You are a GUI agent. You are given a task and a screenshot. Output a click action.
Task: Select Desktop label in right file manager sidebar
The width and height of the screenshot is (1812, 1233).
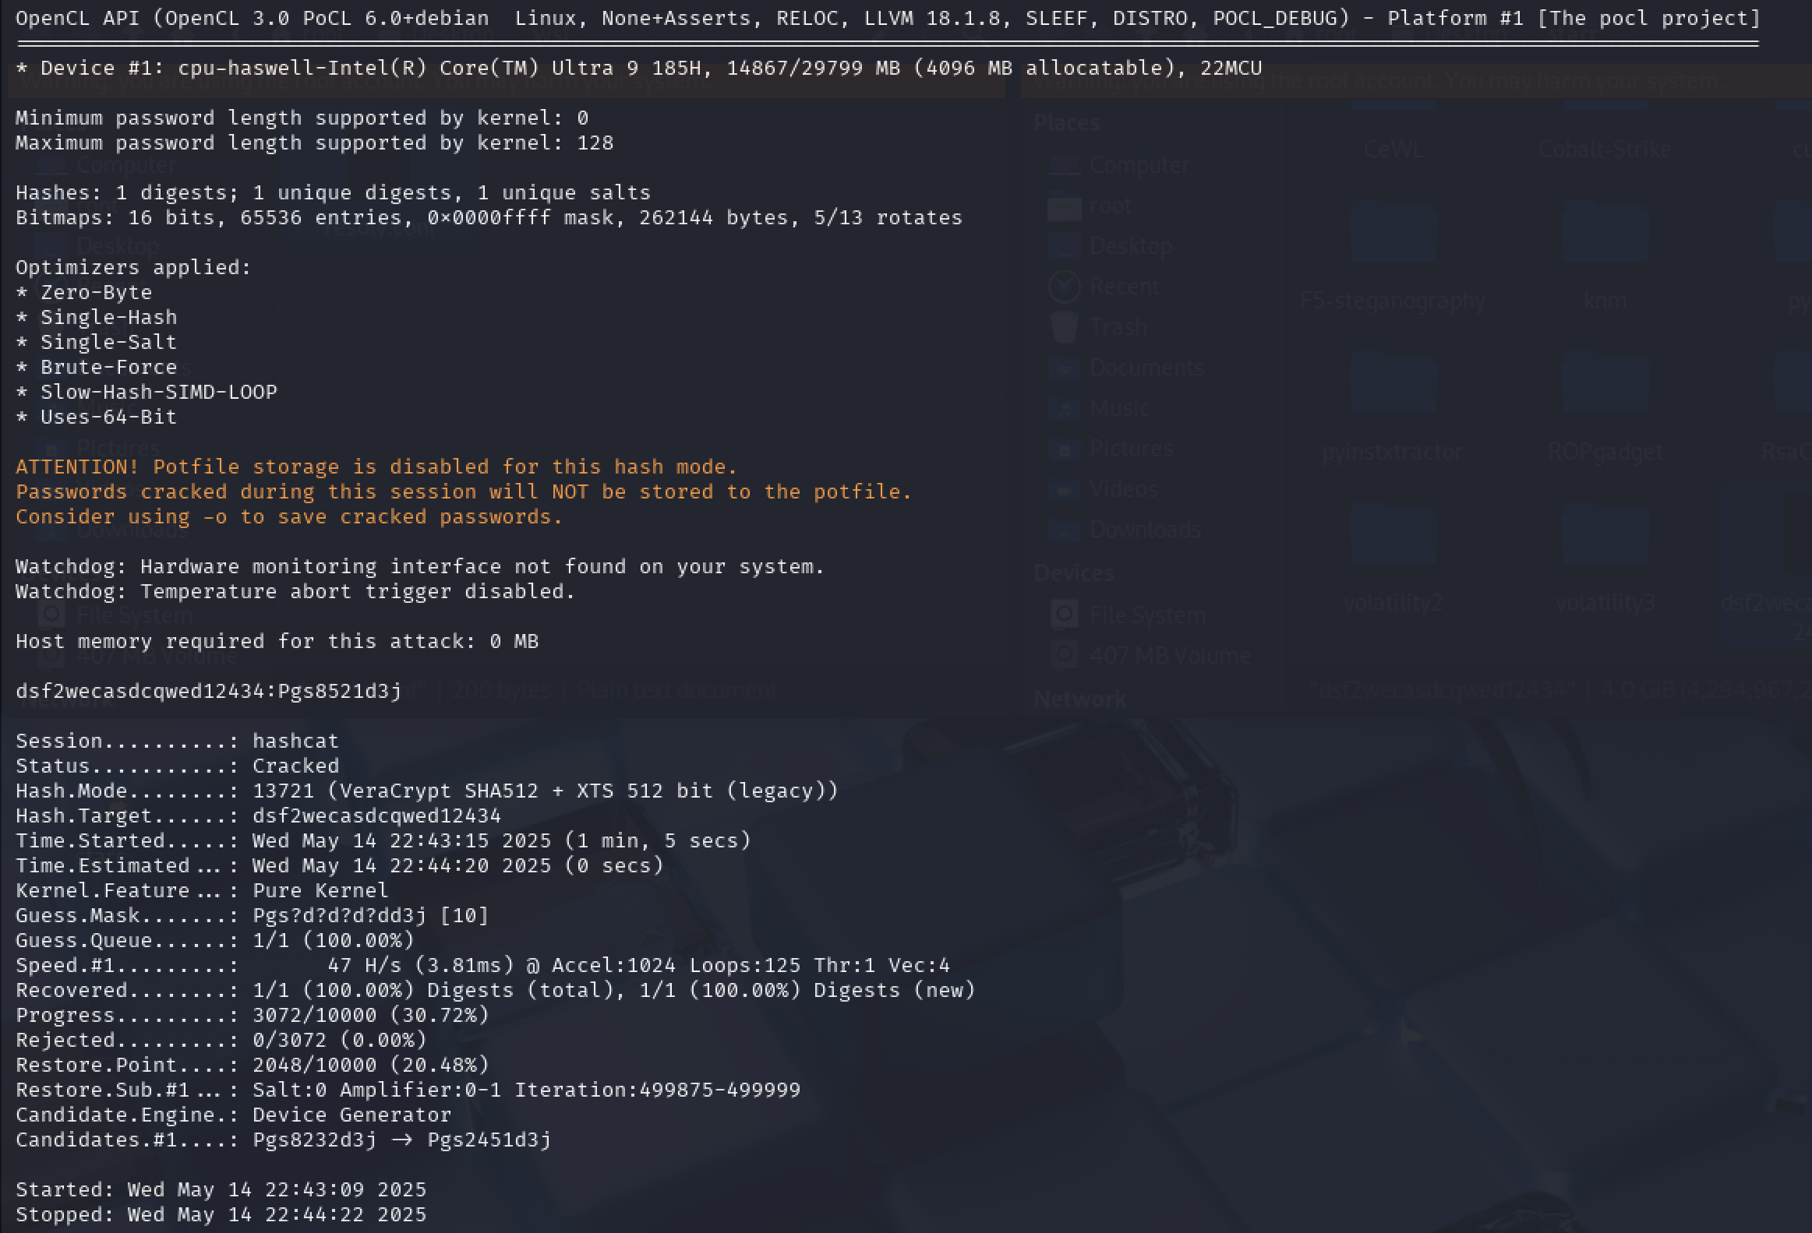pos(1131,246)
